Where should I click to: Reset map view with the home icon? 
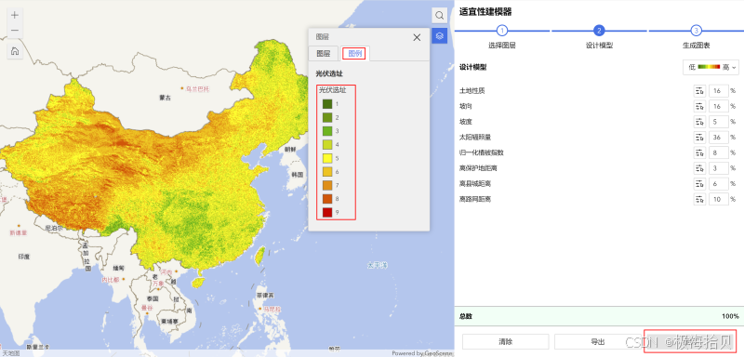coord(15,51)
